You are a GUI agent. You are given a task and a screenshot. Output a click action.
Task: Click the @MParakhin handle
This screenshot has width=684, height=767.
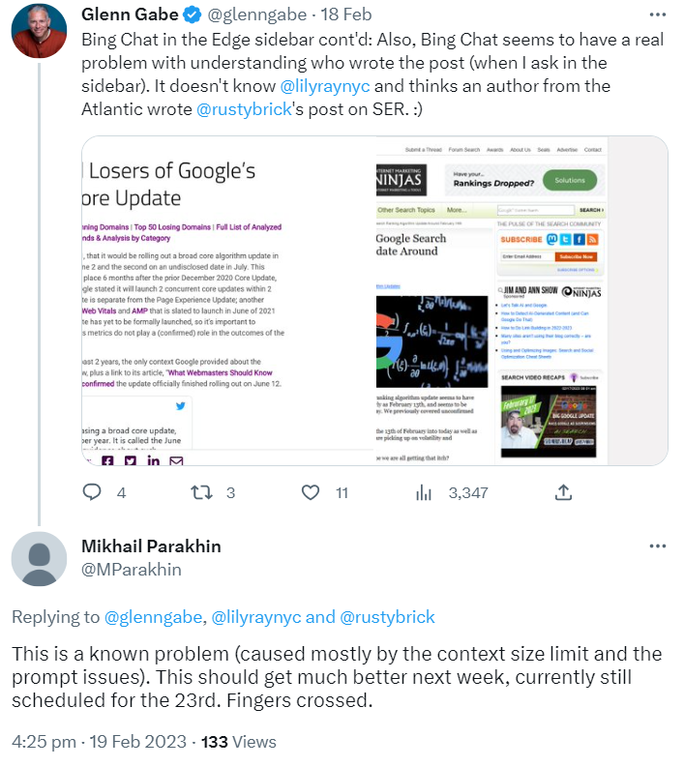(x=132, y=570)
